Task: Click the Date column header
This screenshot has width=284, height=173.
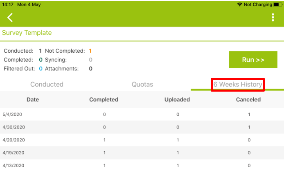Action: click(x=33, y=99)
